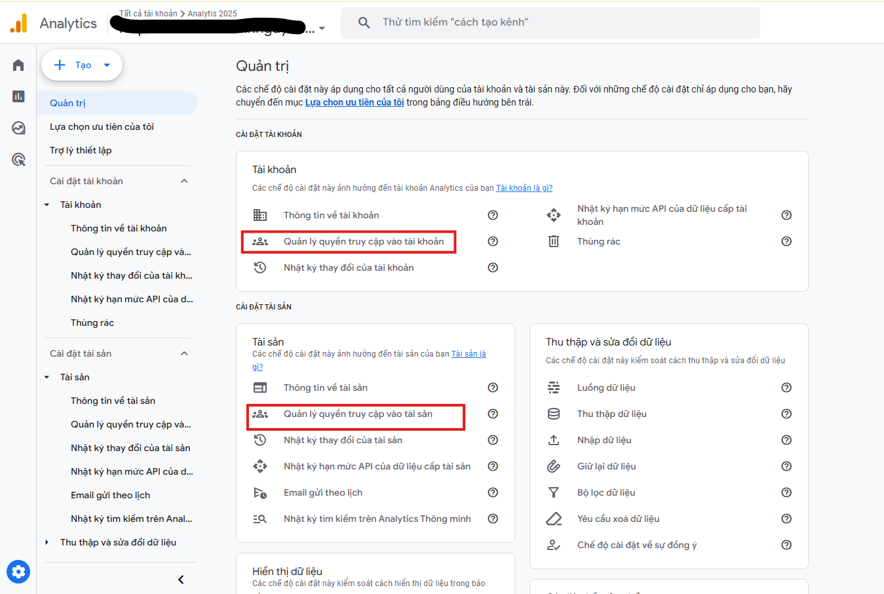Click the upload icon for Nhập dữ liệu
This screenshot has height=594, width=884.
tap(554, 440)
